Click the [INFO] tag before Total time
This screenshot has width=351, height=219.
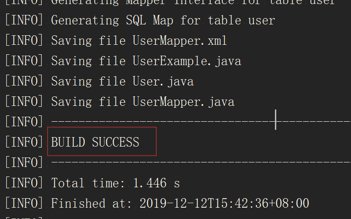click(24, 183)
